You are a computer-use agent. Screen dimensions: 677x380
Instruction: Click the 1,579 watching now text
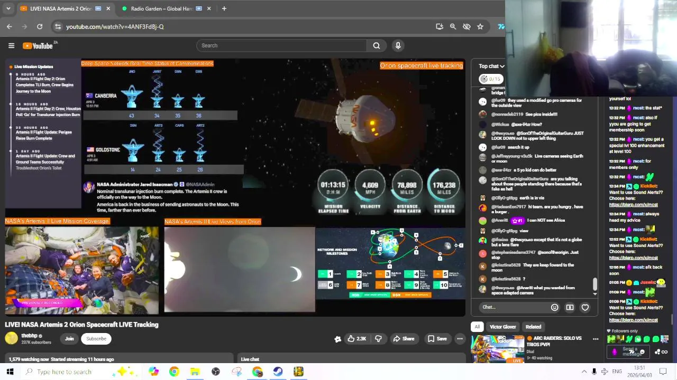tap(29, 359)
